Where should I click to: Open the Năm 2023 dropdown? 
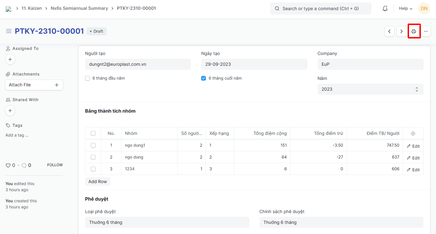pyautogui.click(x=370, y=89)
